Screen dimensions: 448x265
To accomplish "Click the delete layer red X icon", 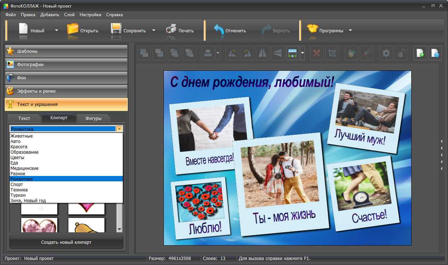I will 317,54.
